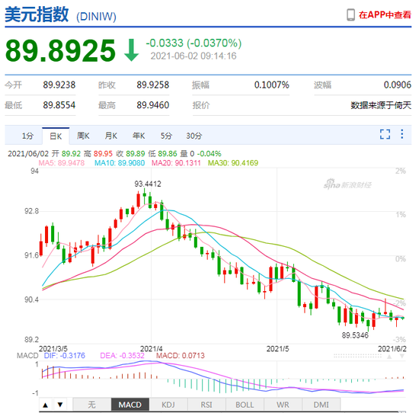Select the 日K chart tab
This screenshot has width=419, height=413.
(56, 136)
